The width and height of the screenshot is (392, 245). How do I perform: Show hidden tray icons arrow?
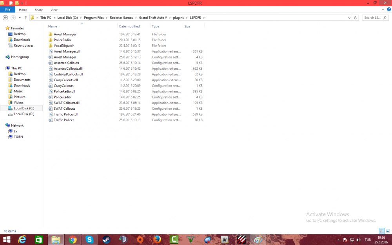pos(339,240)
